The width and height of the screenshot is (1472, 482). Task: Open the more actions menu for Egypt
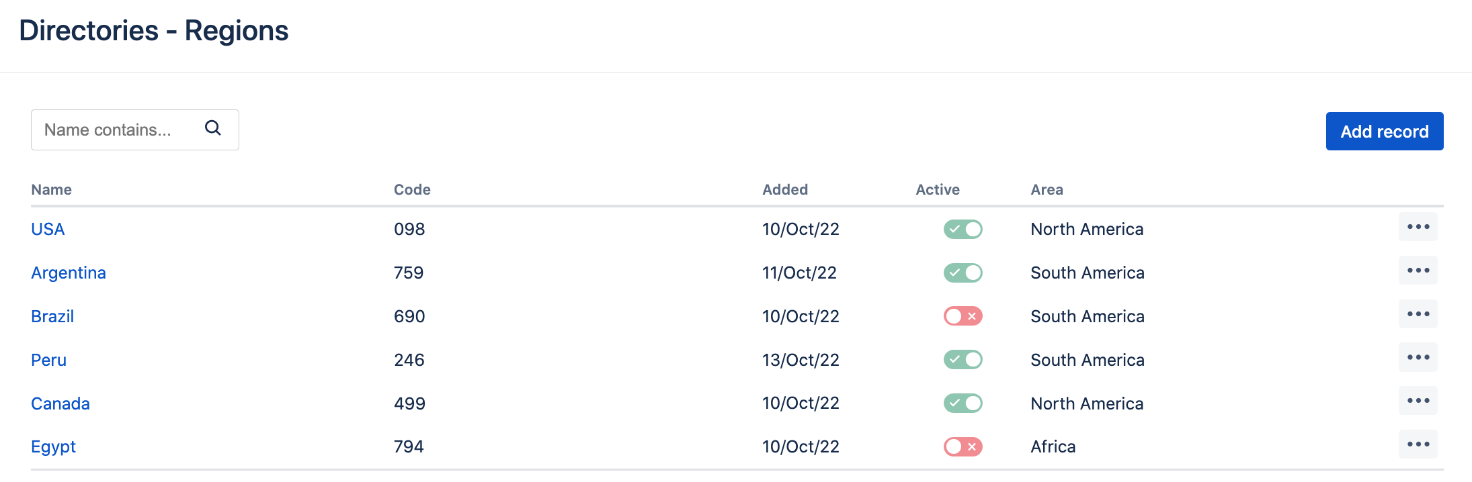(x=1418, y=444)
